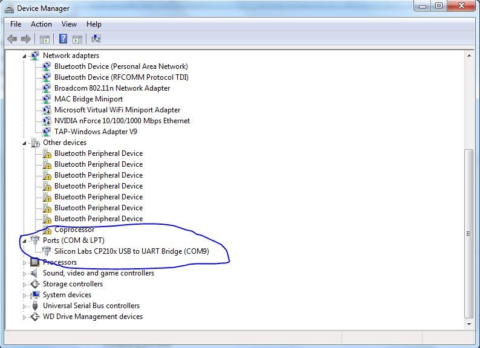This screenshot has height=348, width=480.
Task: Collapse the Ports (COM & LPT) node
Action: coord(24,241)
